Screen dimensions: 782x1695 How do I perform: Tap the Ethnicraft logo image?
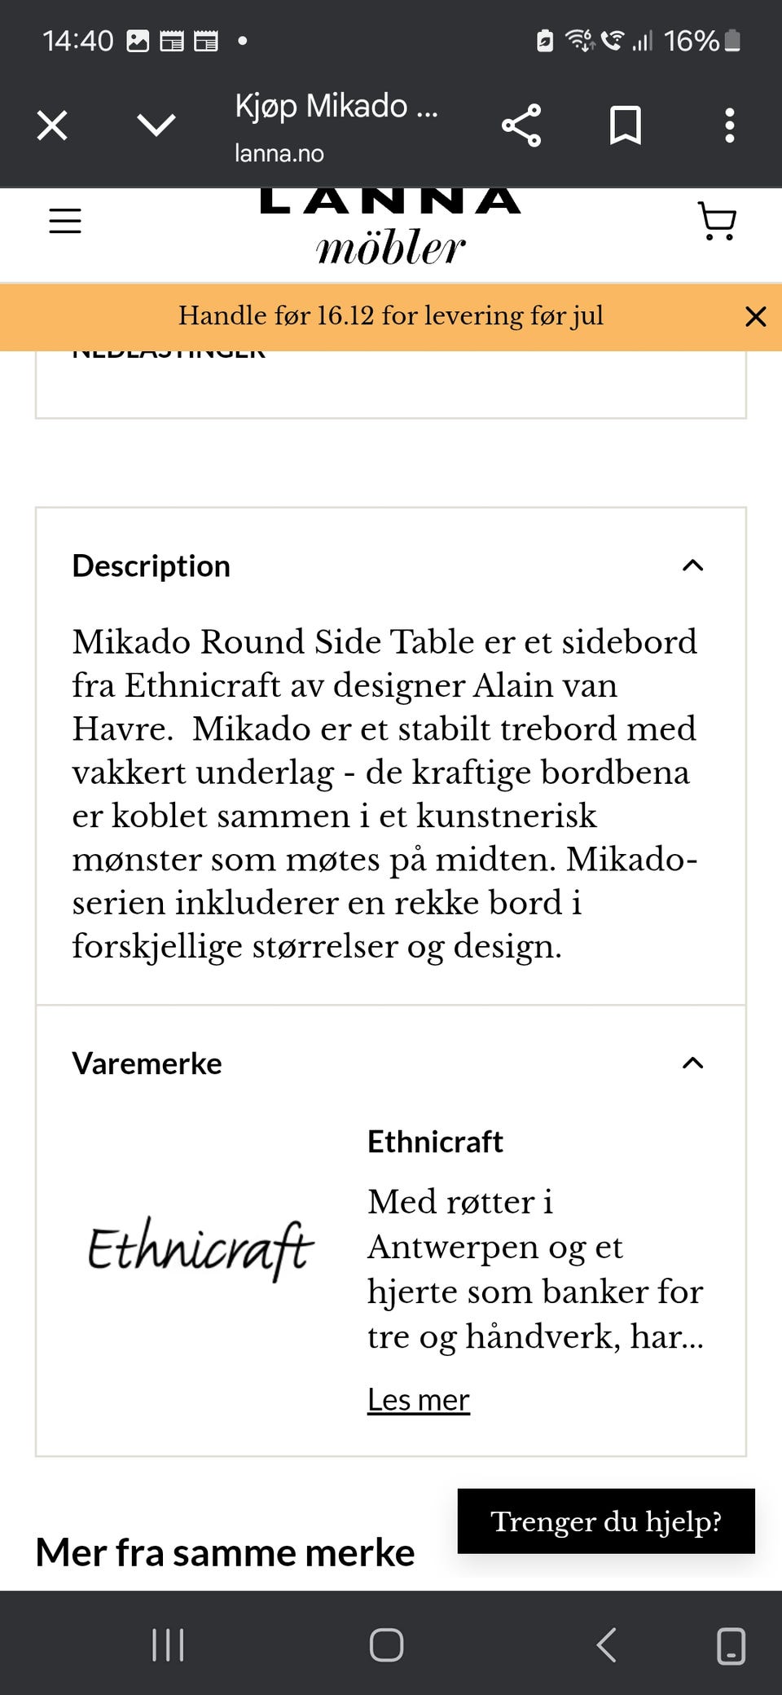click(200, 1248)
